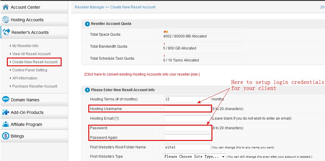Viewport: 325px width, 161px height.
Task: Click the Total Space Quota progress bar
Action: click(x=202, y=31)
